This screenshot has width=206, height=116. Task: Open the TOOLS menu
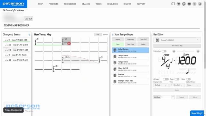[98, 4]
